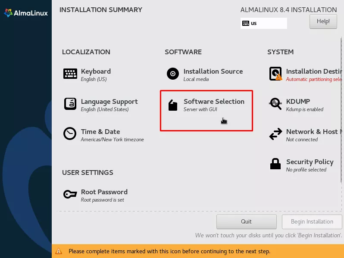Click the USER SETTINGS heading
344x258 pixels.
point(88,173)
